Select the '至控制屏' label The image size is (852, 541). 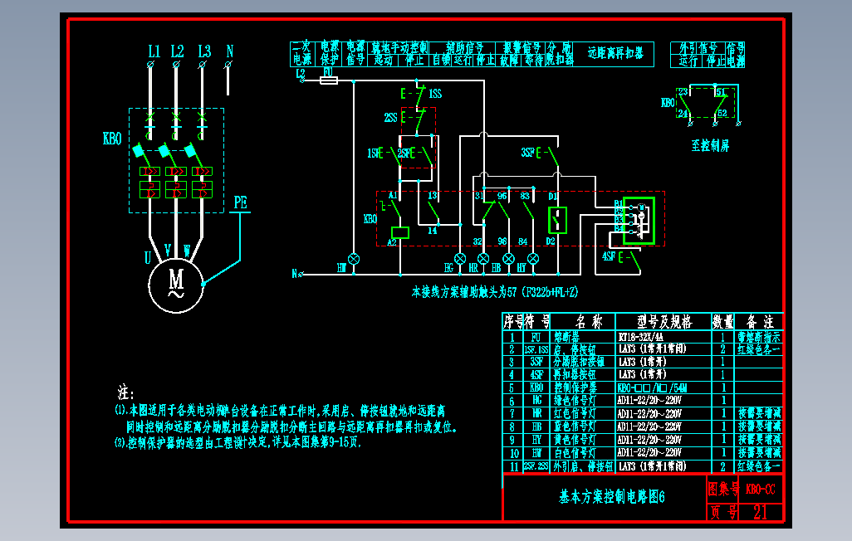tap(710, 145)
